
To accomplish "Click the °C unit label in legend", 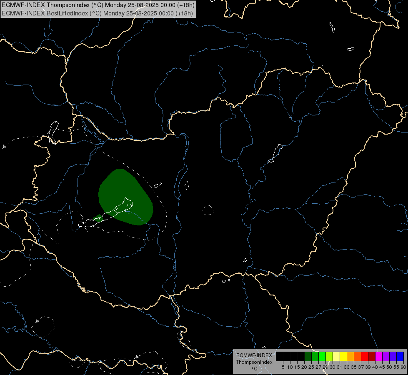I will tap(255, 369).
